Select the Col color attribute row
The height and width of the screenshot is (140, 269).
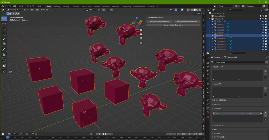[x=237, y=114]
